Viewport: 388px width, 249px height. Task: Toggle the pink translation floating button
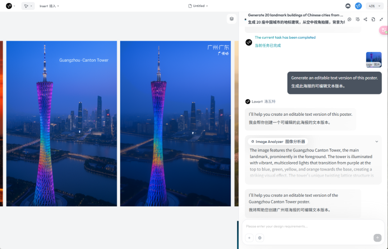(x=384, y=30)
